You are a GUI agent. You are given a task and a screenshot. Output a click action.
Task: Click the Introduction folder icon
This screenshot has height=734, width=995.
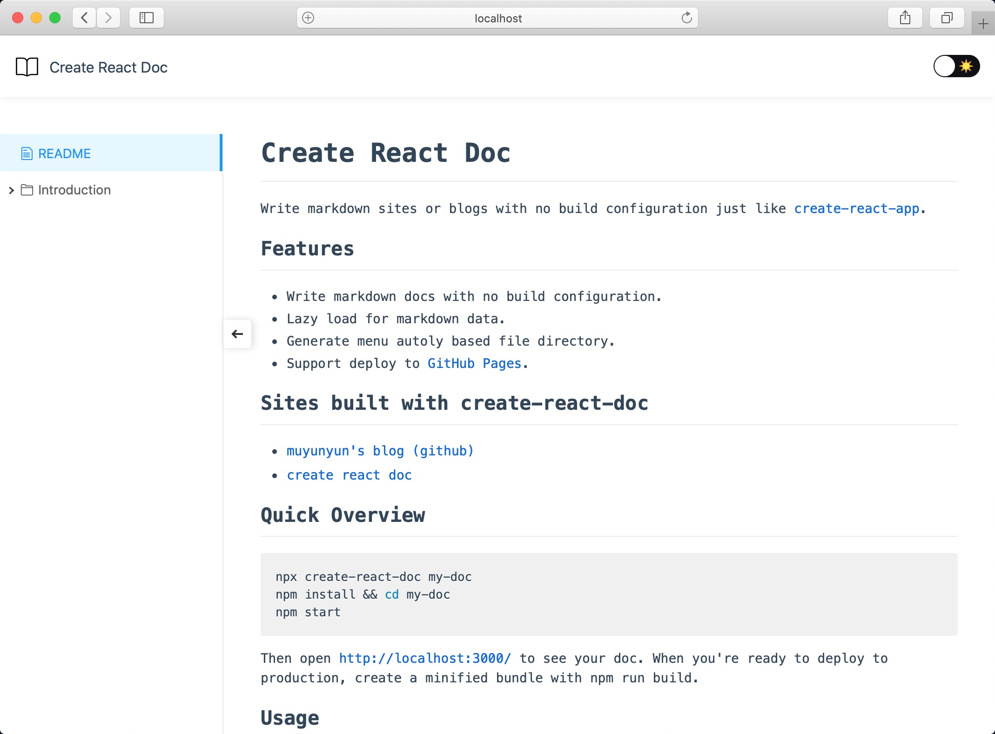click(27, 190)
